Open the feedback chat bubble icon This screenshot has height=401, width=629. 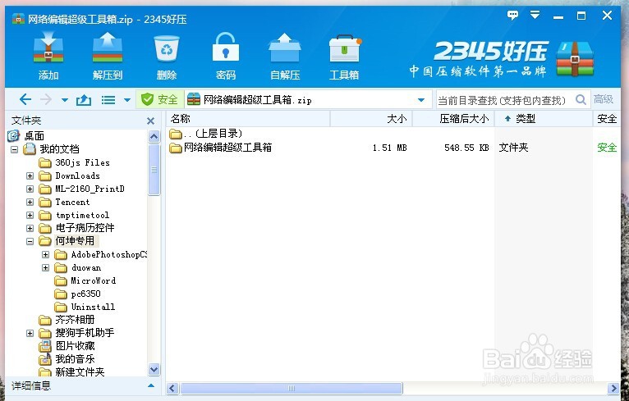pyautogui.click(x=512, y=16)
